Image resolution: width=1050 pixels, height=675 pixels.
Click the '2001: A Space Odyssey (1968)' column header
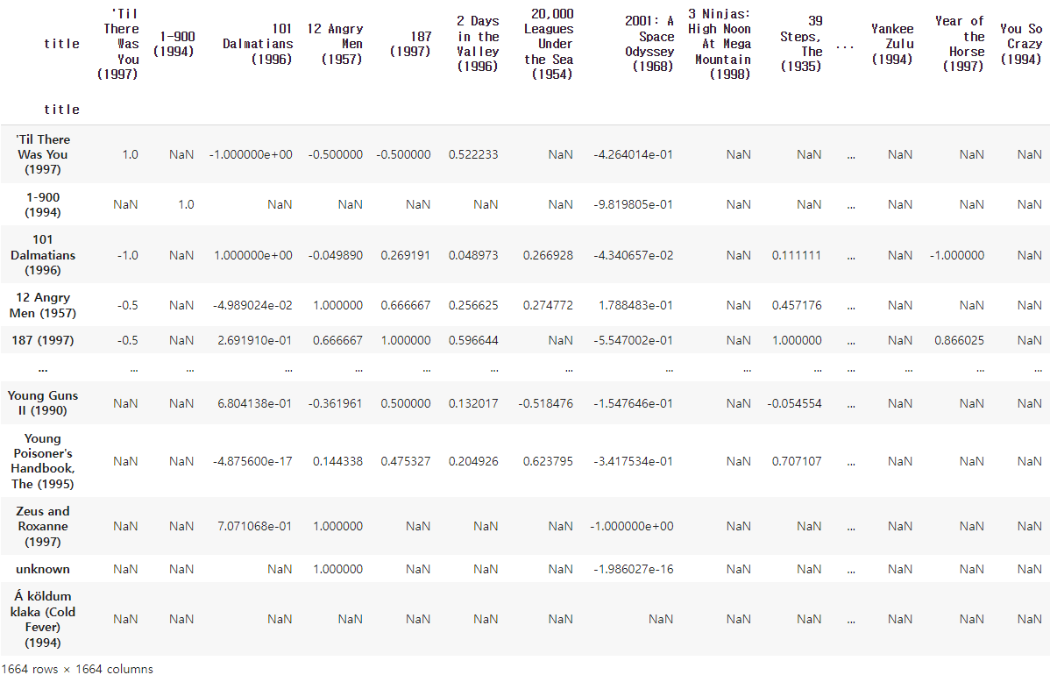(649, 44)
